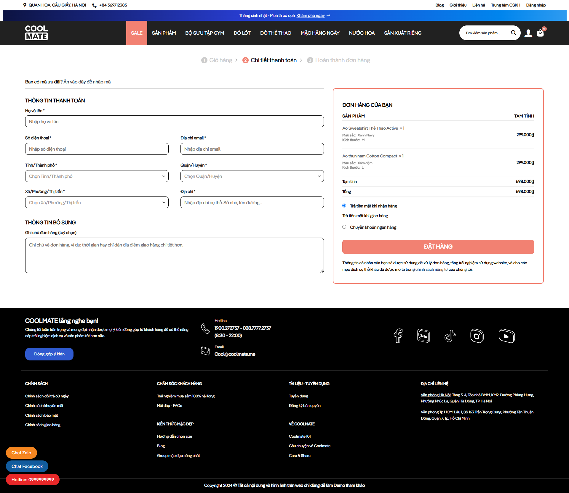Click the Ghi chú đơn hàng textarea
This screenshot has height=493, width=569.
pyautogui.click(x=175, y=255)
